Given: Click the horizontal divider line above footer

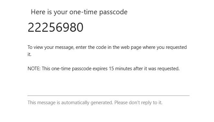Looking at the screenshot, I should click(x=109, y=95).
